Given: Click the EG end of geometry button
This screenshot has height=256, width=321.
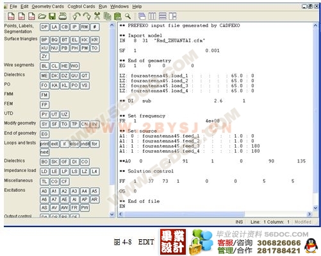Looking at the screenshot, I should pos(44,134).
